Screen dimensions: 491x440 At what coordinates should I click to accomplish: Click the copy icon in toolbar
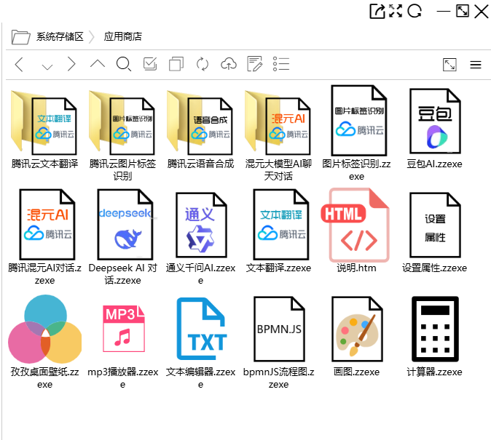coord(176,65)
